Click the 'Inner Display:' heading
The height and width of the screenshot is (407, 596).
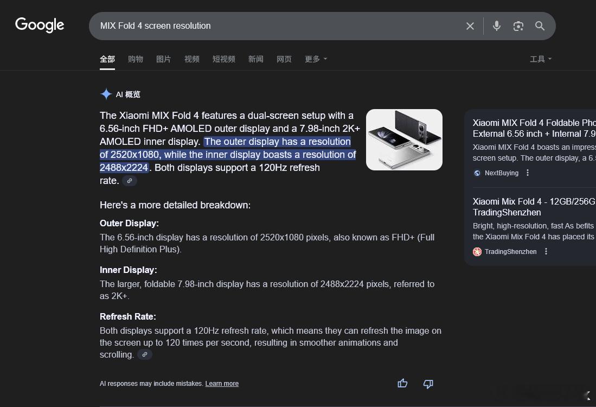point(128,270)
